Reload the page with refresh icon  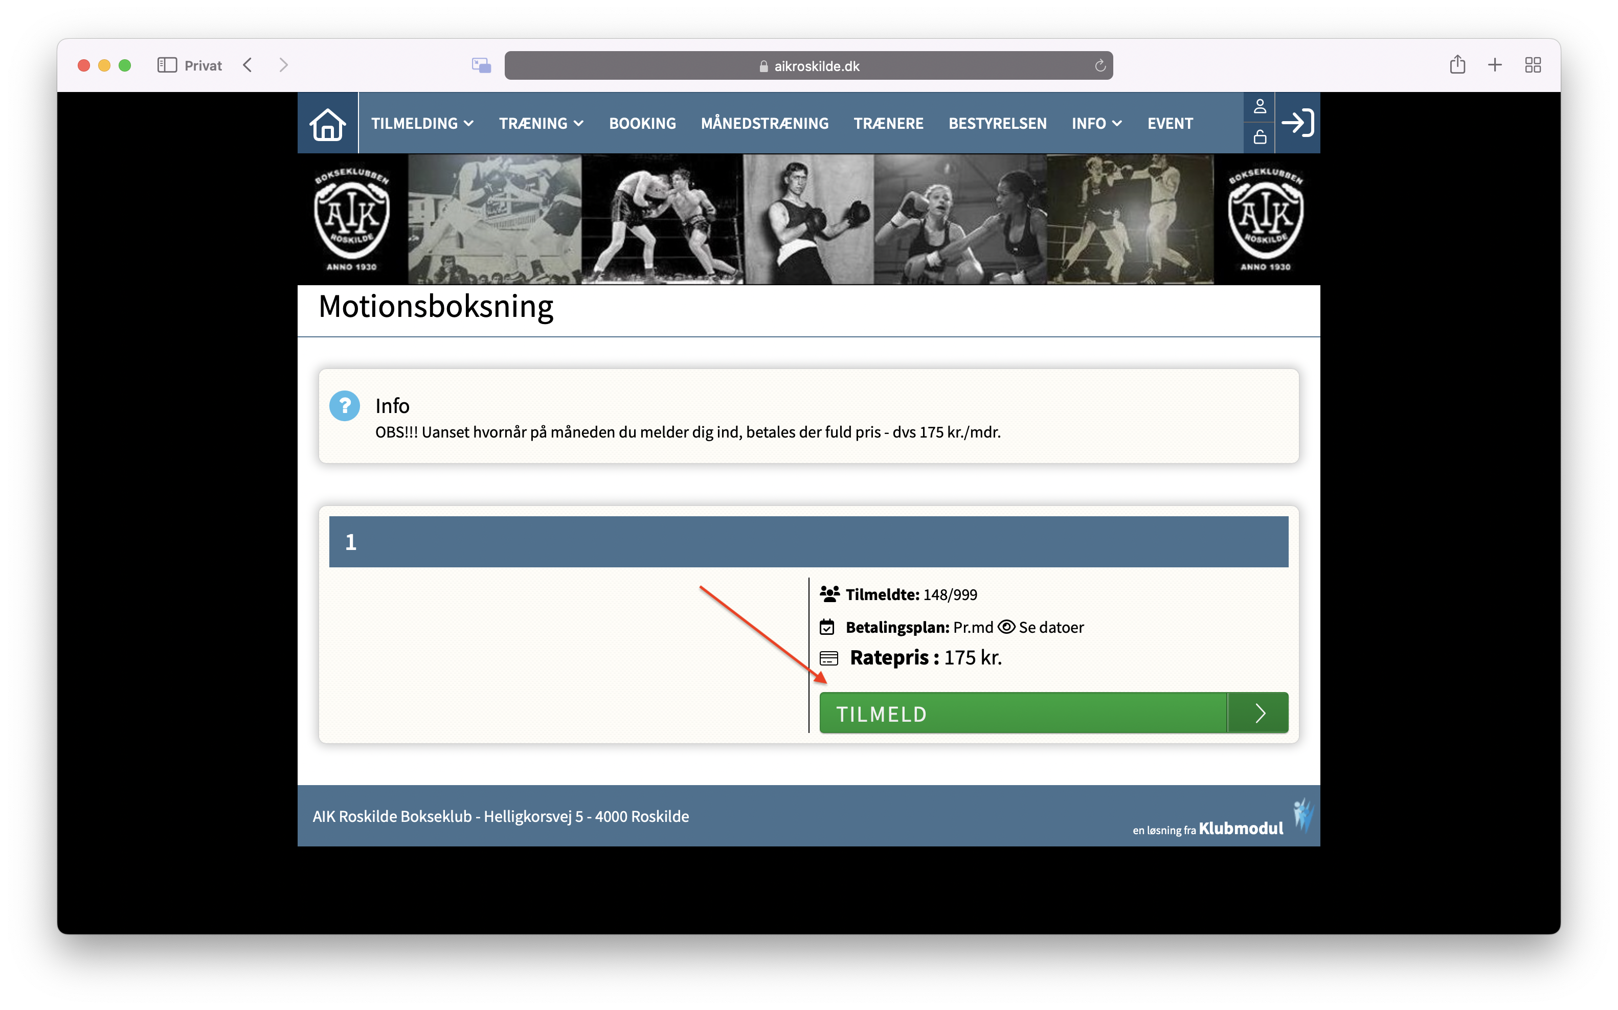click(x=1099, y=65)
